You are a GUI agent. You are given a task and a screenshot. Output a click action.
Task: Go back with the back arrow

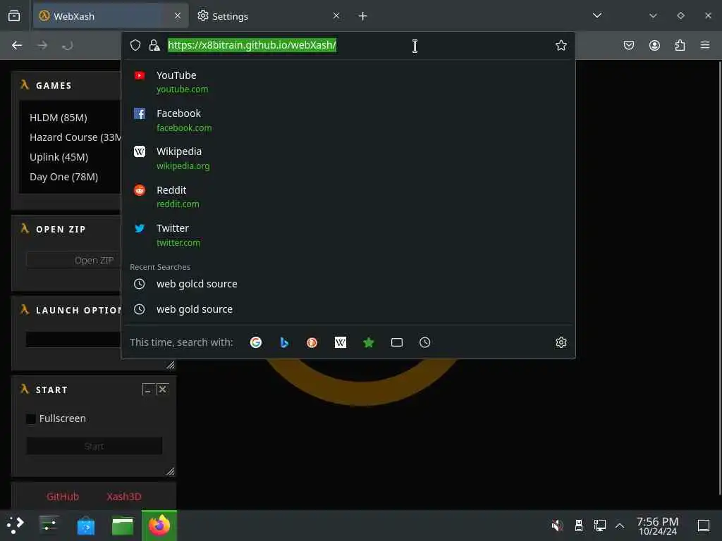(17, 46)
